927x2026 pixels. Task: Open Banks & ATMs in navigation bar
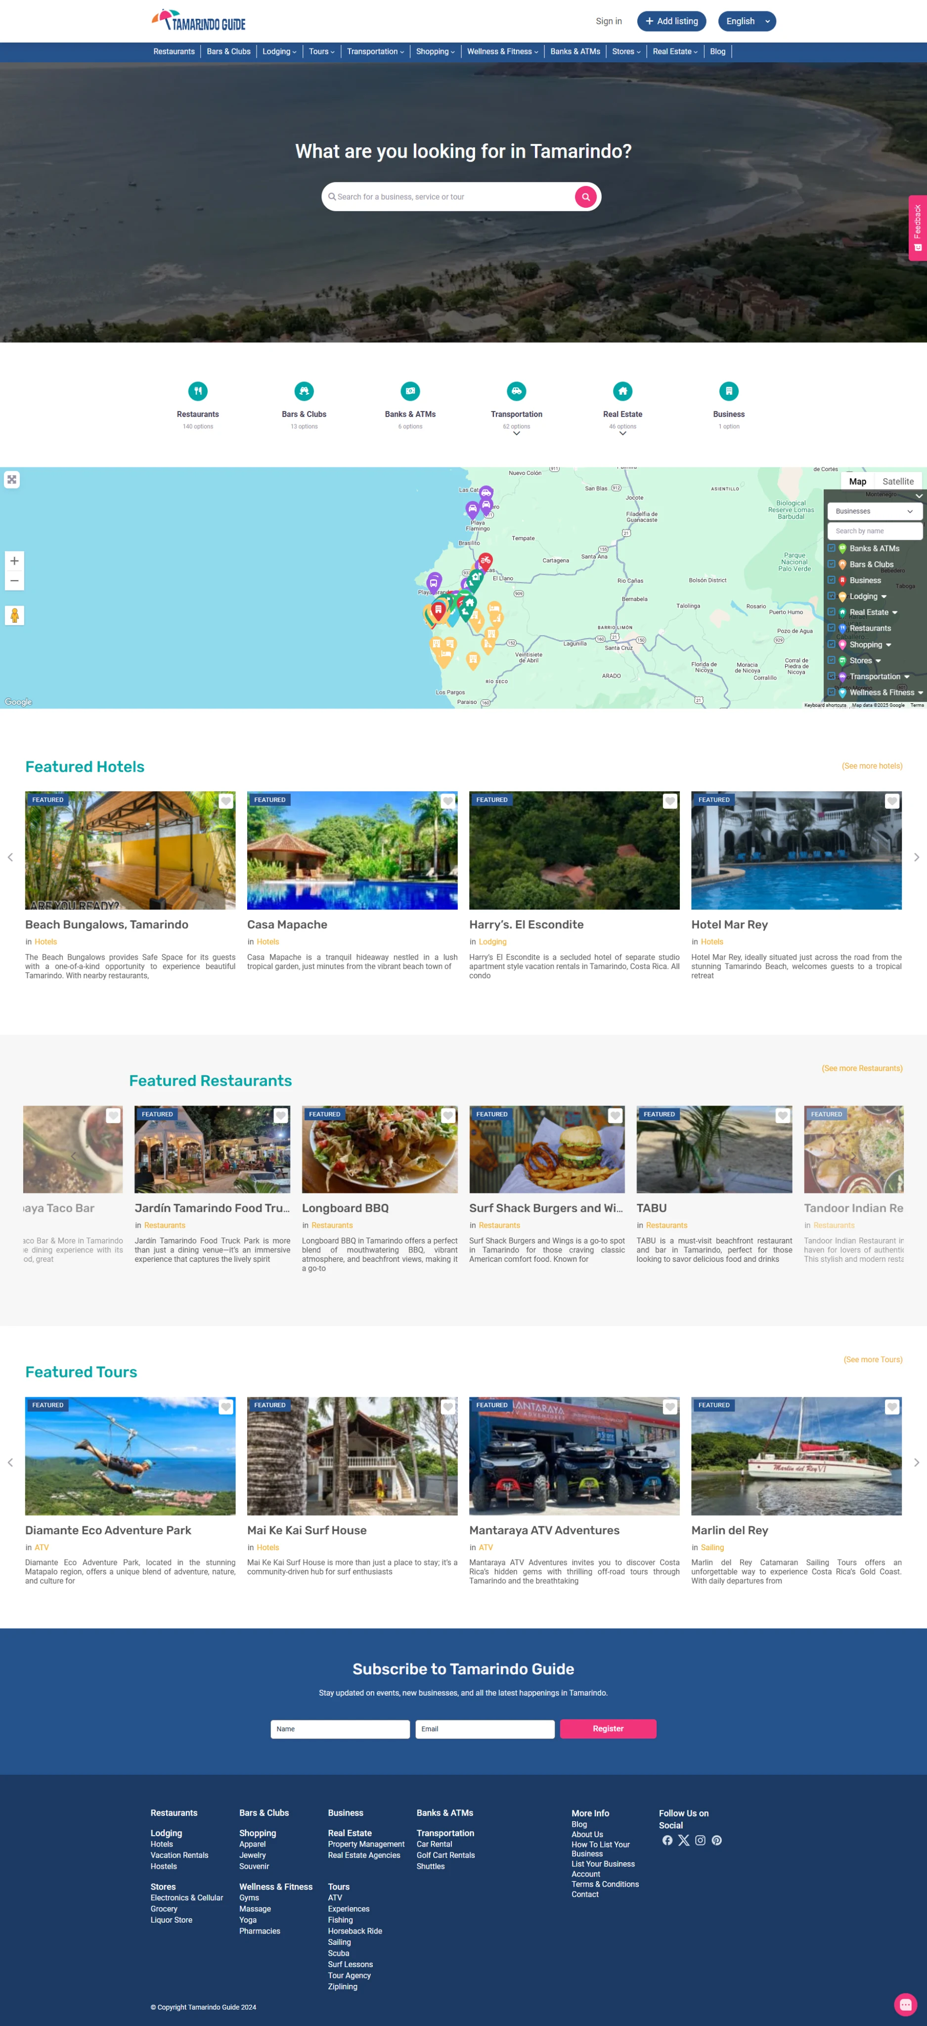coord(575,52)
